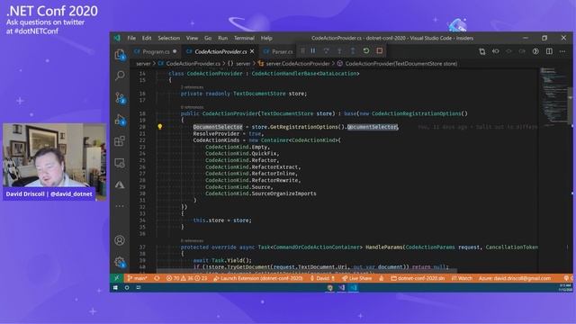This screenshot has width=576, height=324.
Task: Open the Run menu
Action: (222, 38)
